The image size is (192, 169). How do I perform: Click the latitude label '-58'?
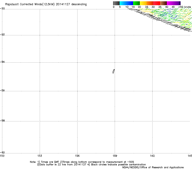[2, 121]
